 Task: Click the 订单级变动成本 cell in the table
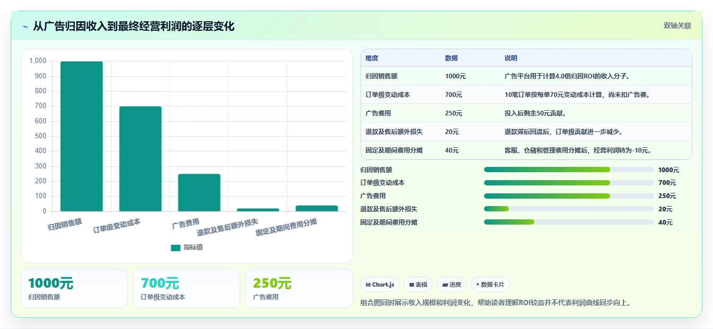coord(388,95)
